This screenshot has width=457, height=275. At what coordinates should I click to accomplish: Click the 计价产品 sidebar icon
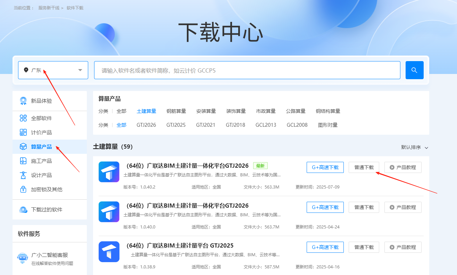(23, 133)
